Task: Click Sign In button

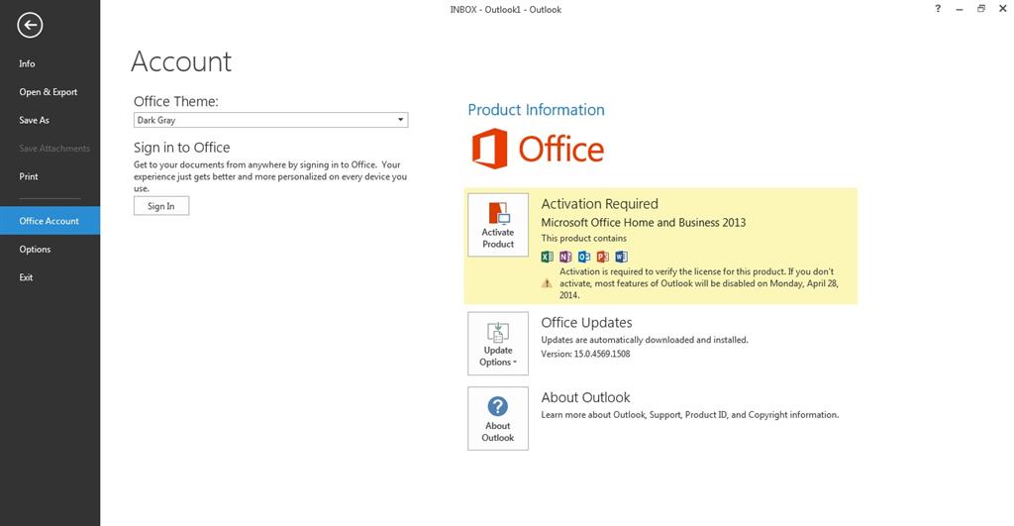Action: (x=161, y=206)
